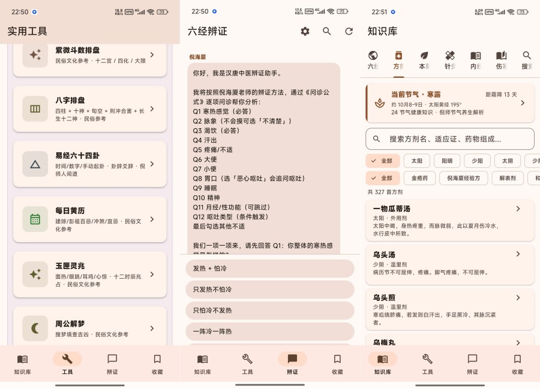Open 辨证 chat from 实用工具 screen bottom bar
540x389 pixels.
112,364
